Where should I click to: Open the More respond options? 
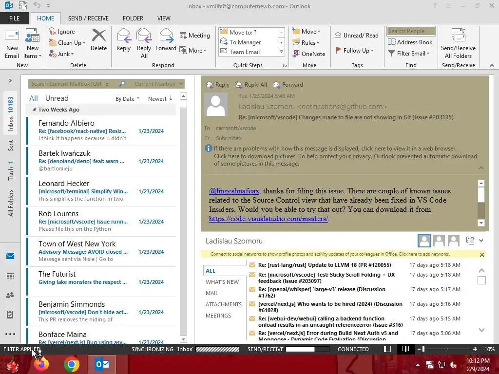point(193,50)
